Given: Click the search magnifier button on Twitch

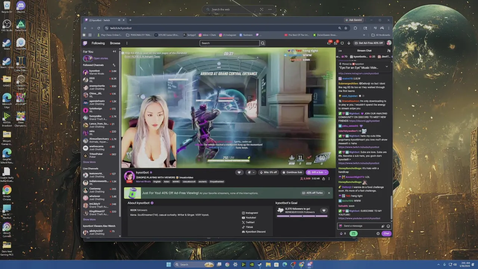Looking at the screenshot, I should [x=263, y=43].
